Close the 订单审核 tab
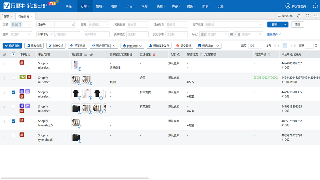 (32, 16)
